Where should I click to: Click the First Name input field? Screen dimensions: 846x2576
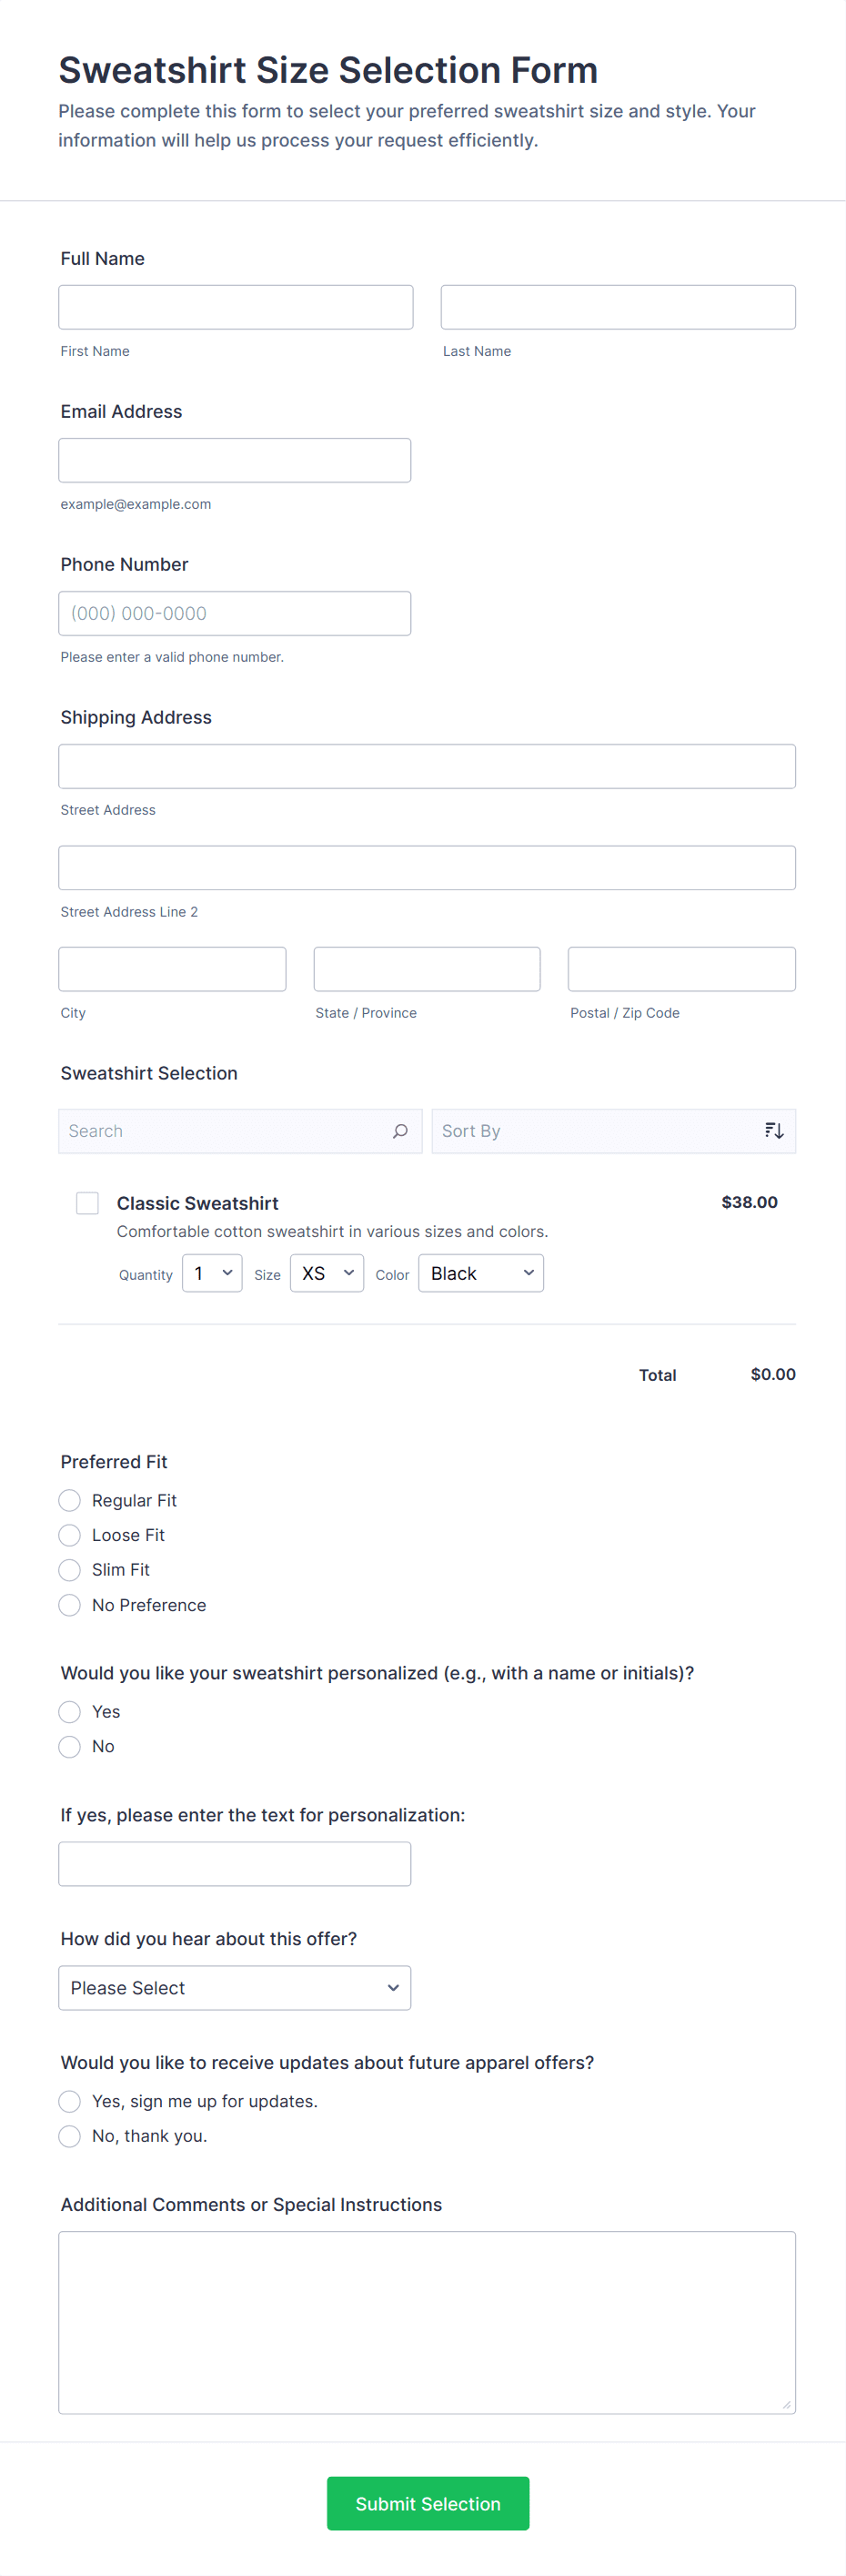click(236, 307)
